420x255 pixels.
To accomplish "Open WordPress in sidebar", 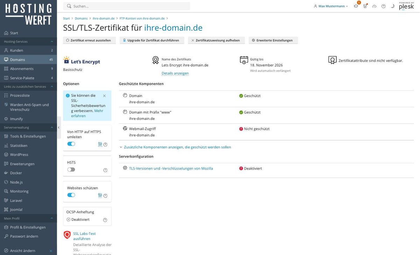I will (x=28, y=154).
